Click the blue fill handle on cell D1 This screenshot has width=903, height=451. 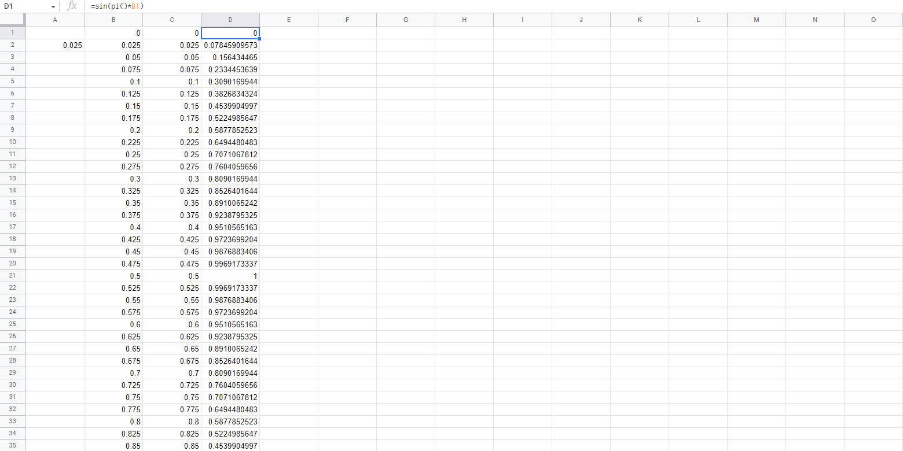pyautogui.click(x=259, y=38)
